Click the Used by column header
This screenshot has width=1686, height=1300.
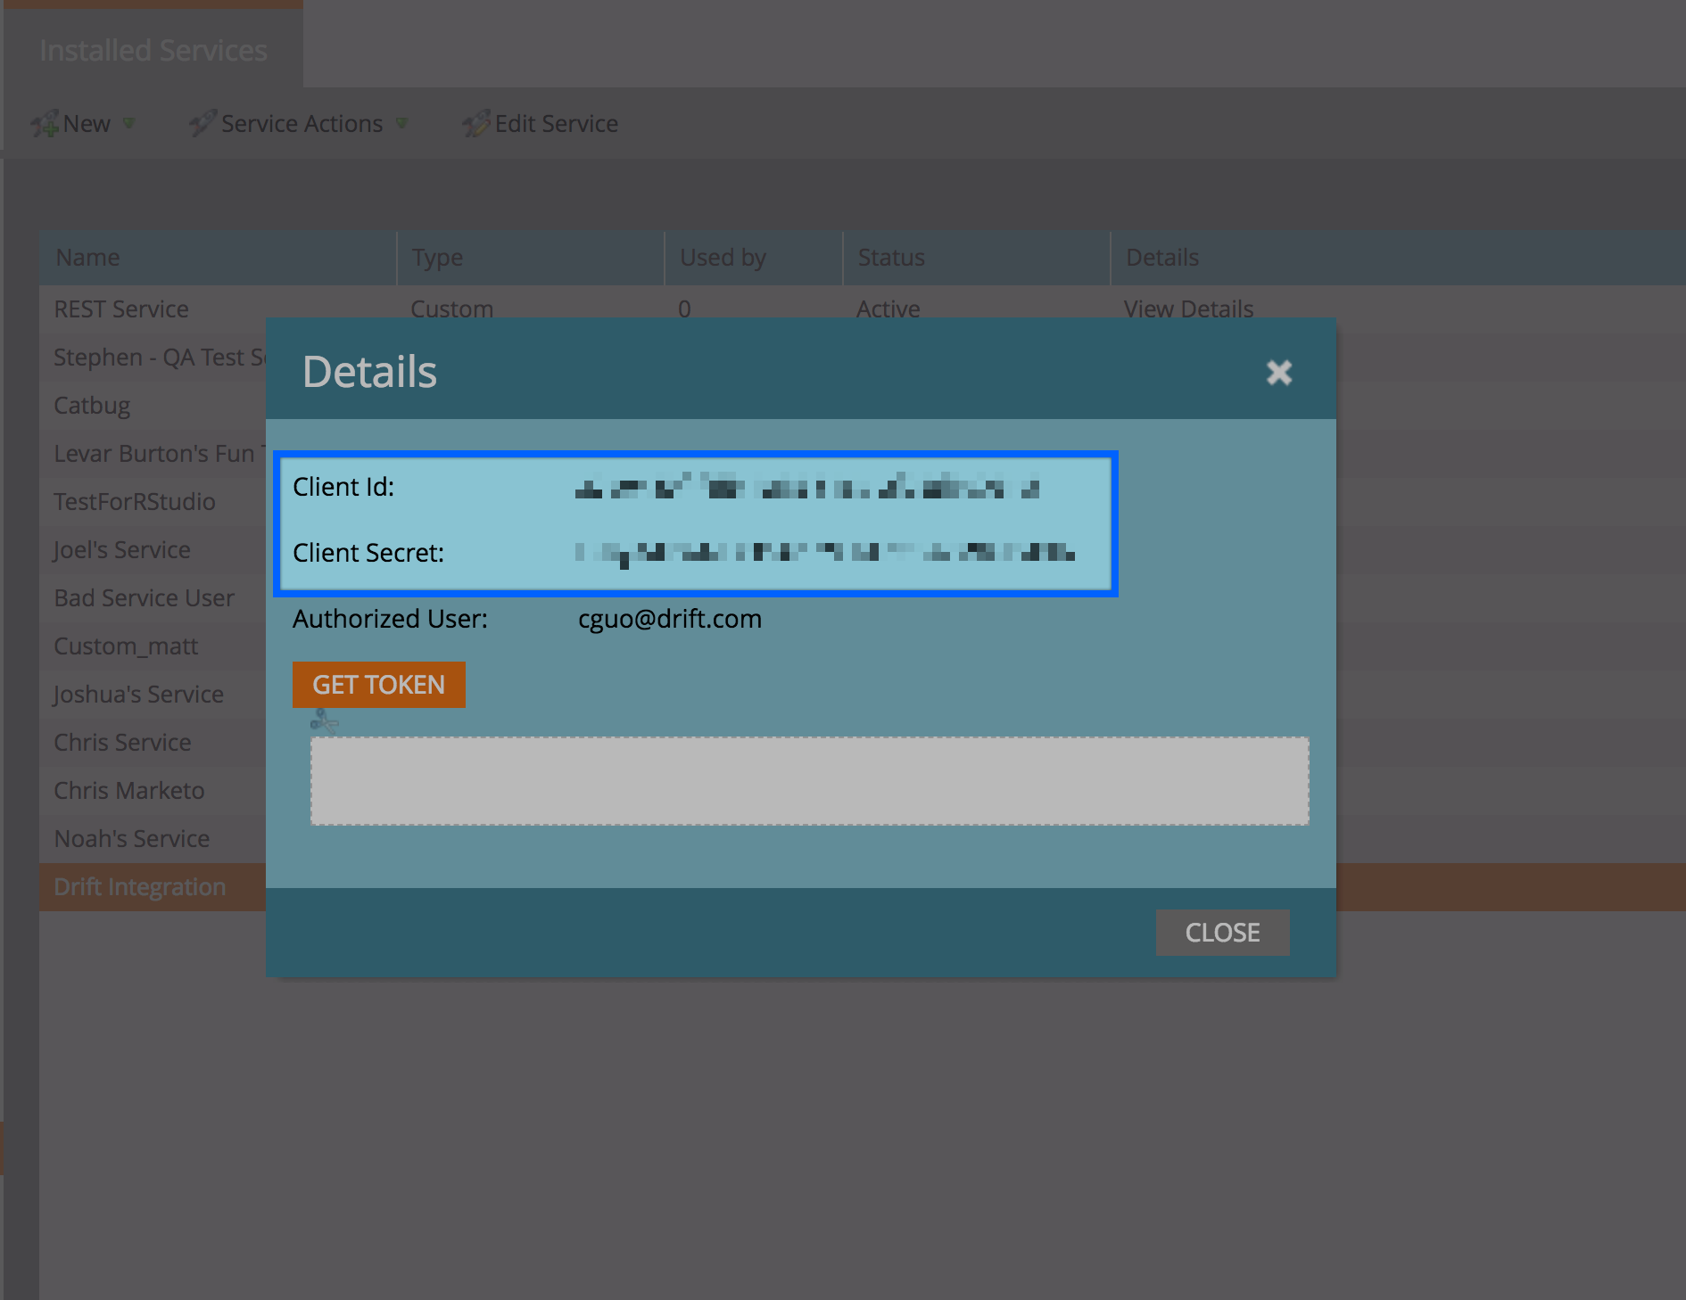tap(754, 258)
